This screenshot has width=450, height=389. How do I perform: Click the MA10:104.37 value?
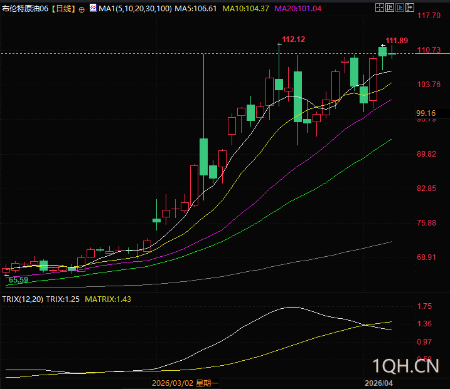pos(245,9)
